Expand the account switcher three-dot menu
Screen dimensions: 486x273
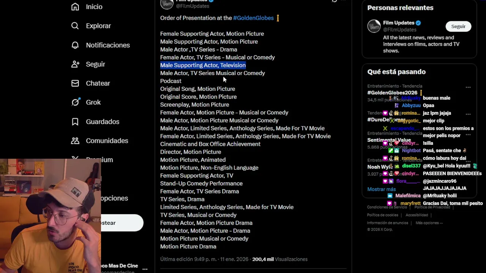pyautogui.click(x=145, y=269)
